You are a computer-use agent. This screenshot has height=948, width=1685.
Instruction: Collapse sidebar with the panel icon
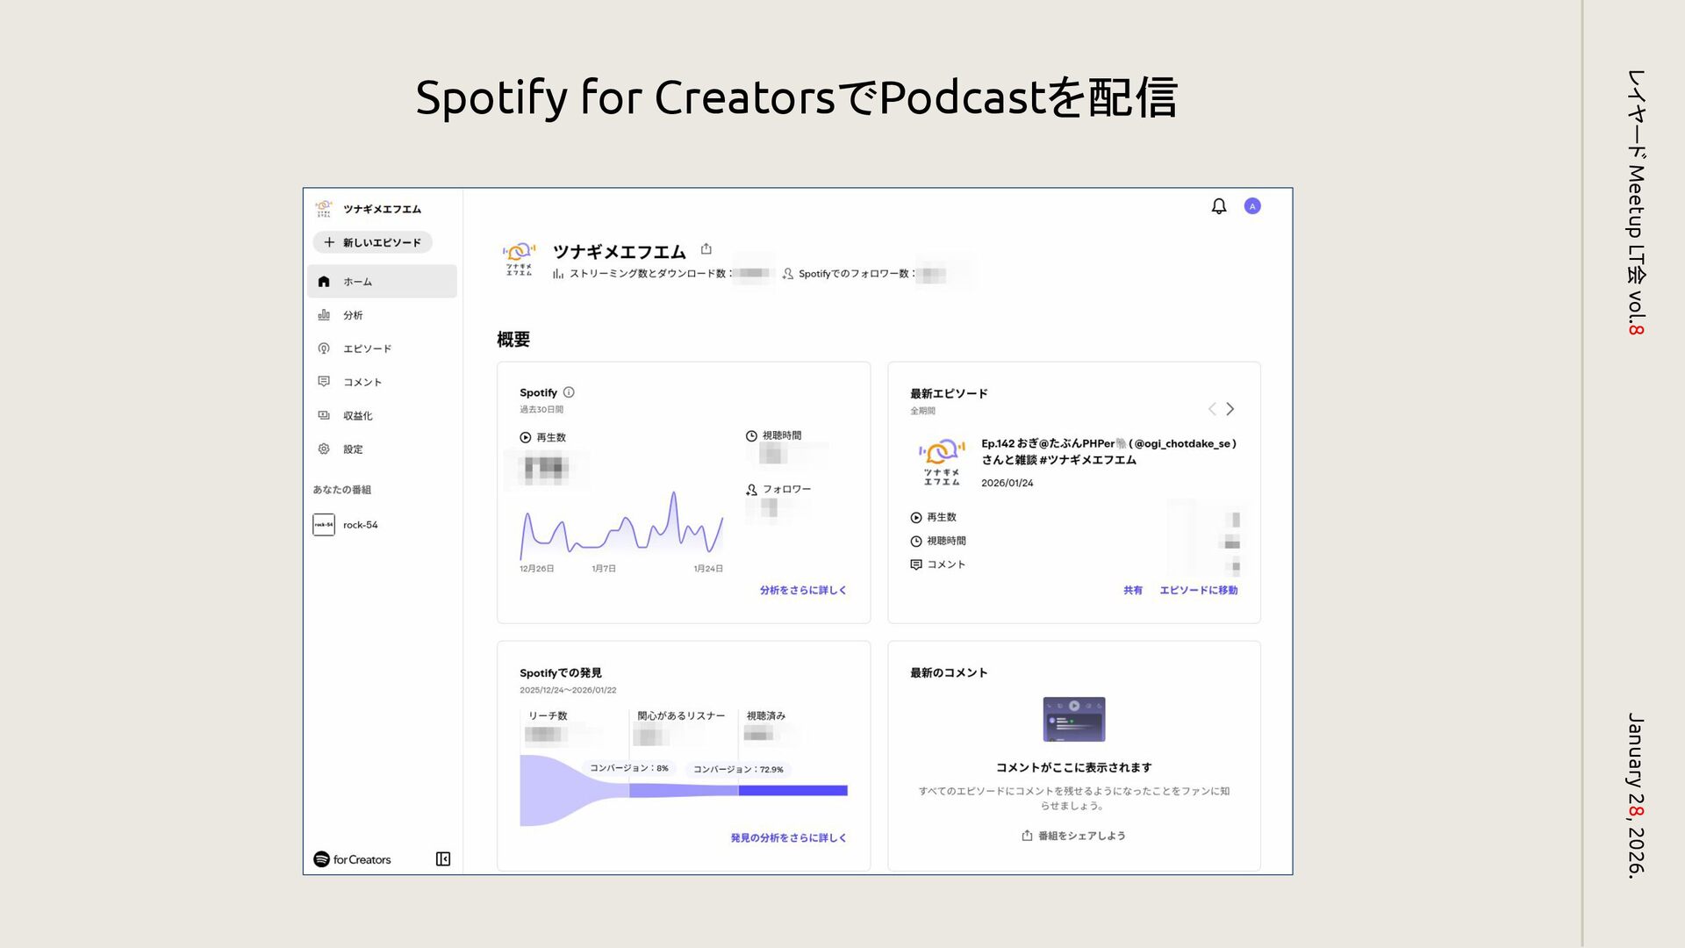tap(443, 859)
